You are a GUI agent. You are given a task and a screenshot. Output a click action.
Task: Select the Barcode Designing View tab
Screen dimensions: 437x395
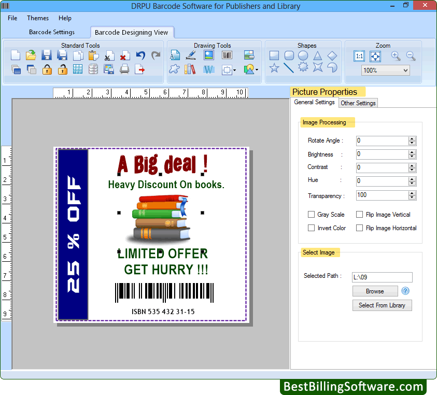tap(132, 32)
